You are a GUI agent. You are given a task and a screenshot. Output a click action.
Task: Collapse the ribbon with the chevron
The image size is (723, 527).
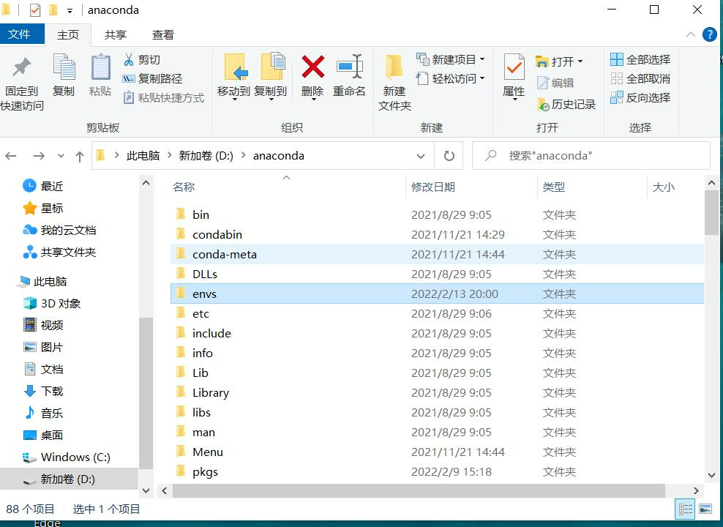coord(690,34)
